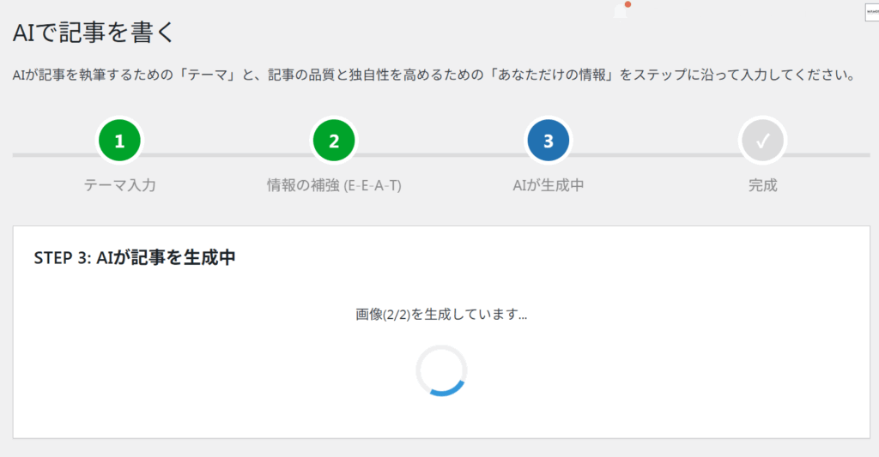Screen dimensions: 879x457
Task: Select the blue step 3 circle
Action: click(x=549, y=141)
